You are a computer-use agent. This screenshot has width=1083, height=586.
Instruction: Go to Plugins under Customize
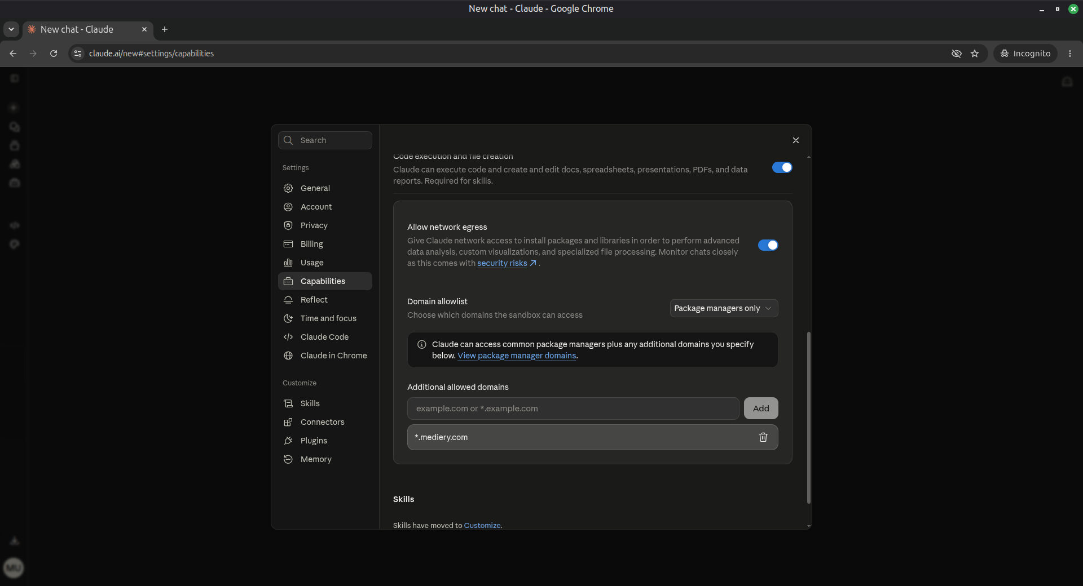point(325,441)
